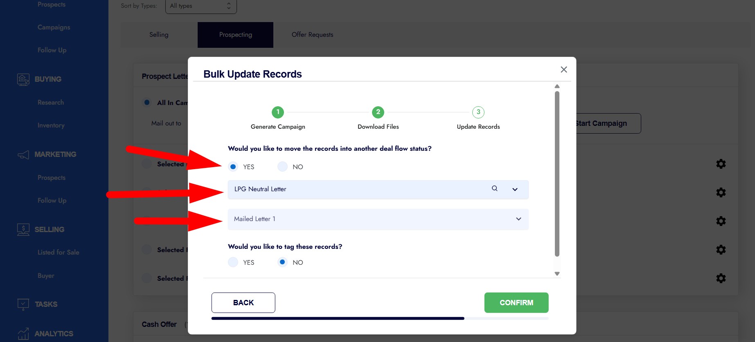755x342 pixels.
Task: Open the topmost gear settings icon
Action: 721,164
